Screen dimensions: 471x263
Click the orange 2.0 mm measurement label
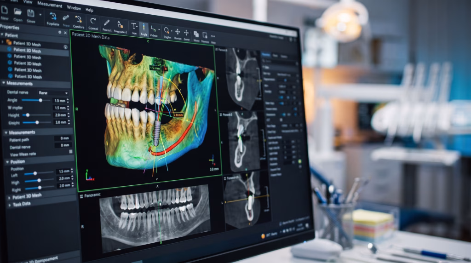click(178, 115)
